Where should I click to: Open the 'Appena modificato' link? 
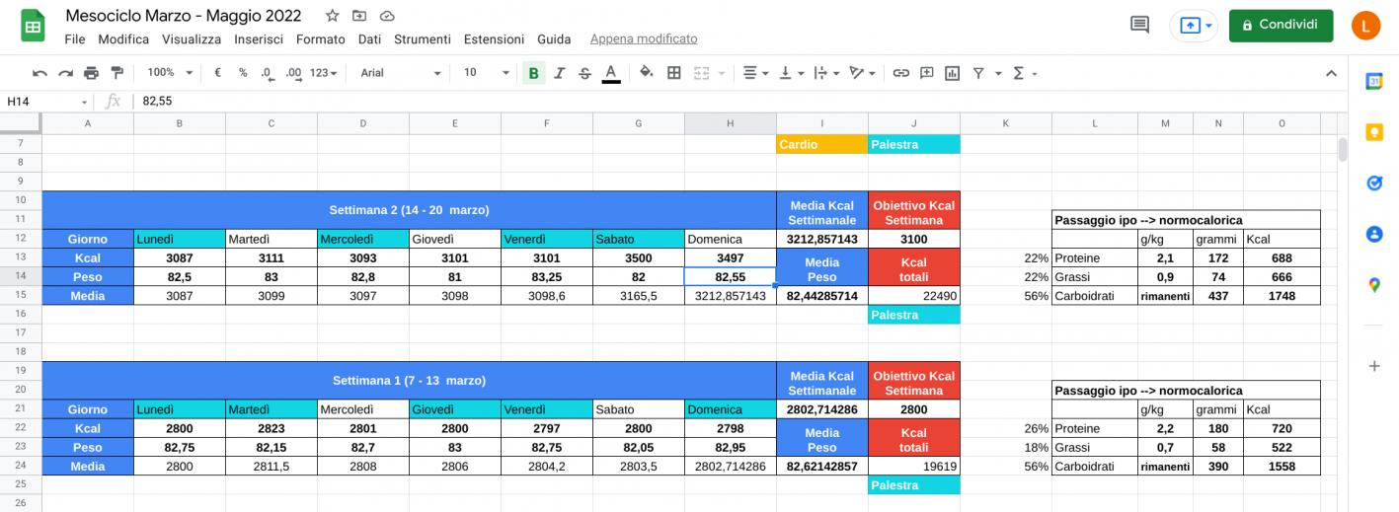point(644,39)
